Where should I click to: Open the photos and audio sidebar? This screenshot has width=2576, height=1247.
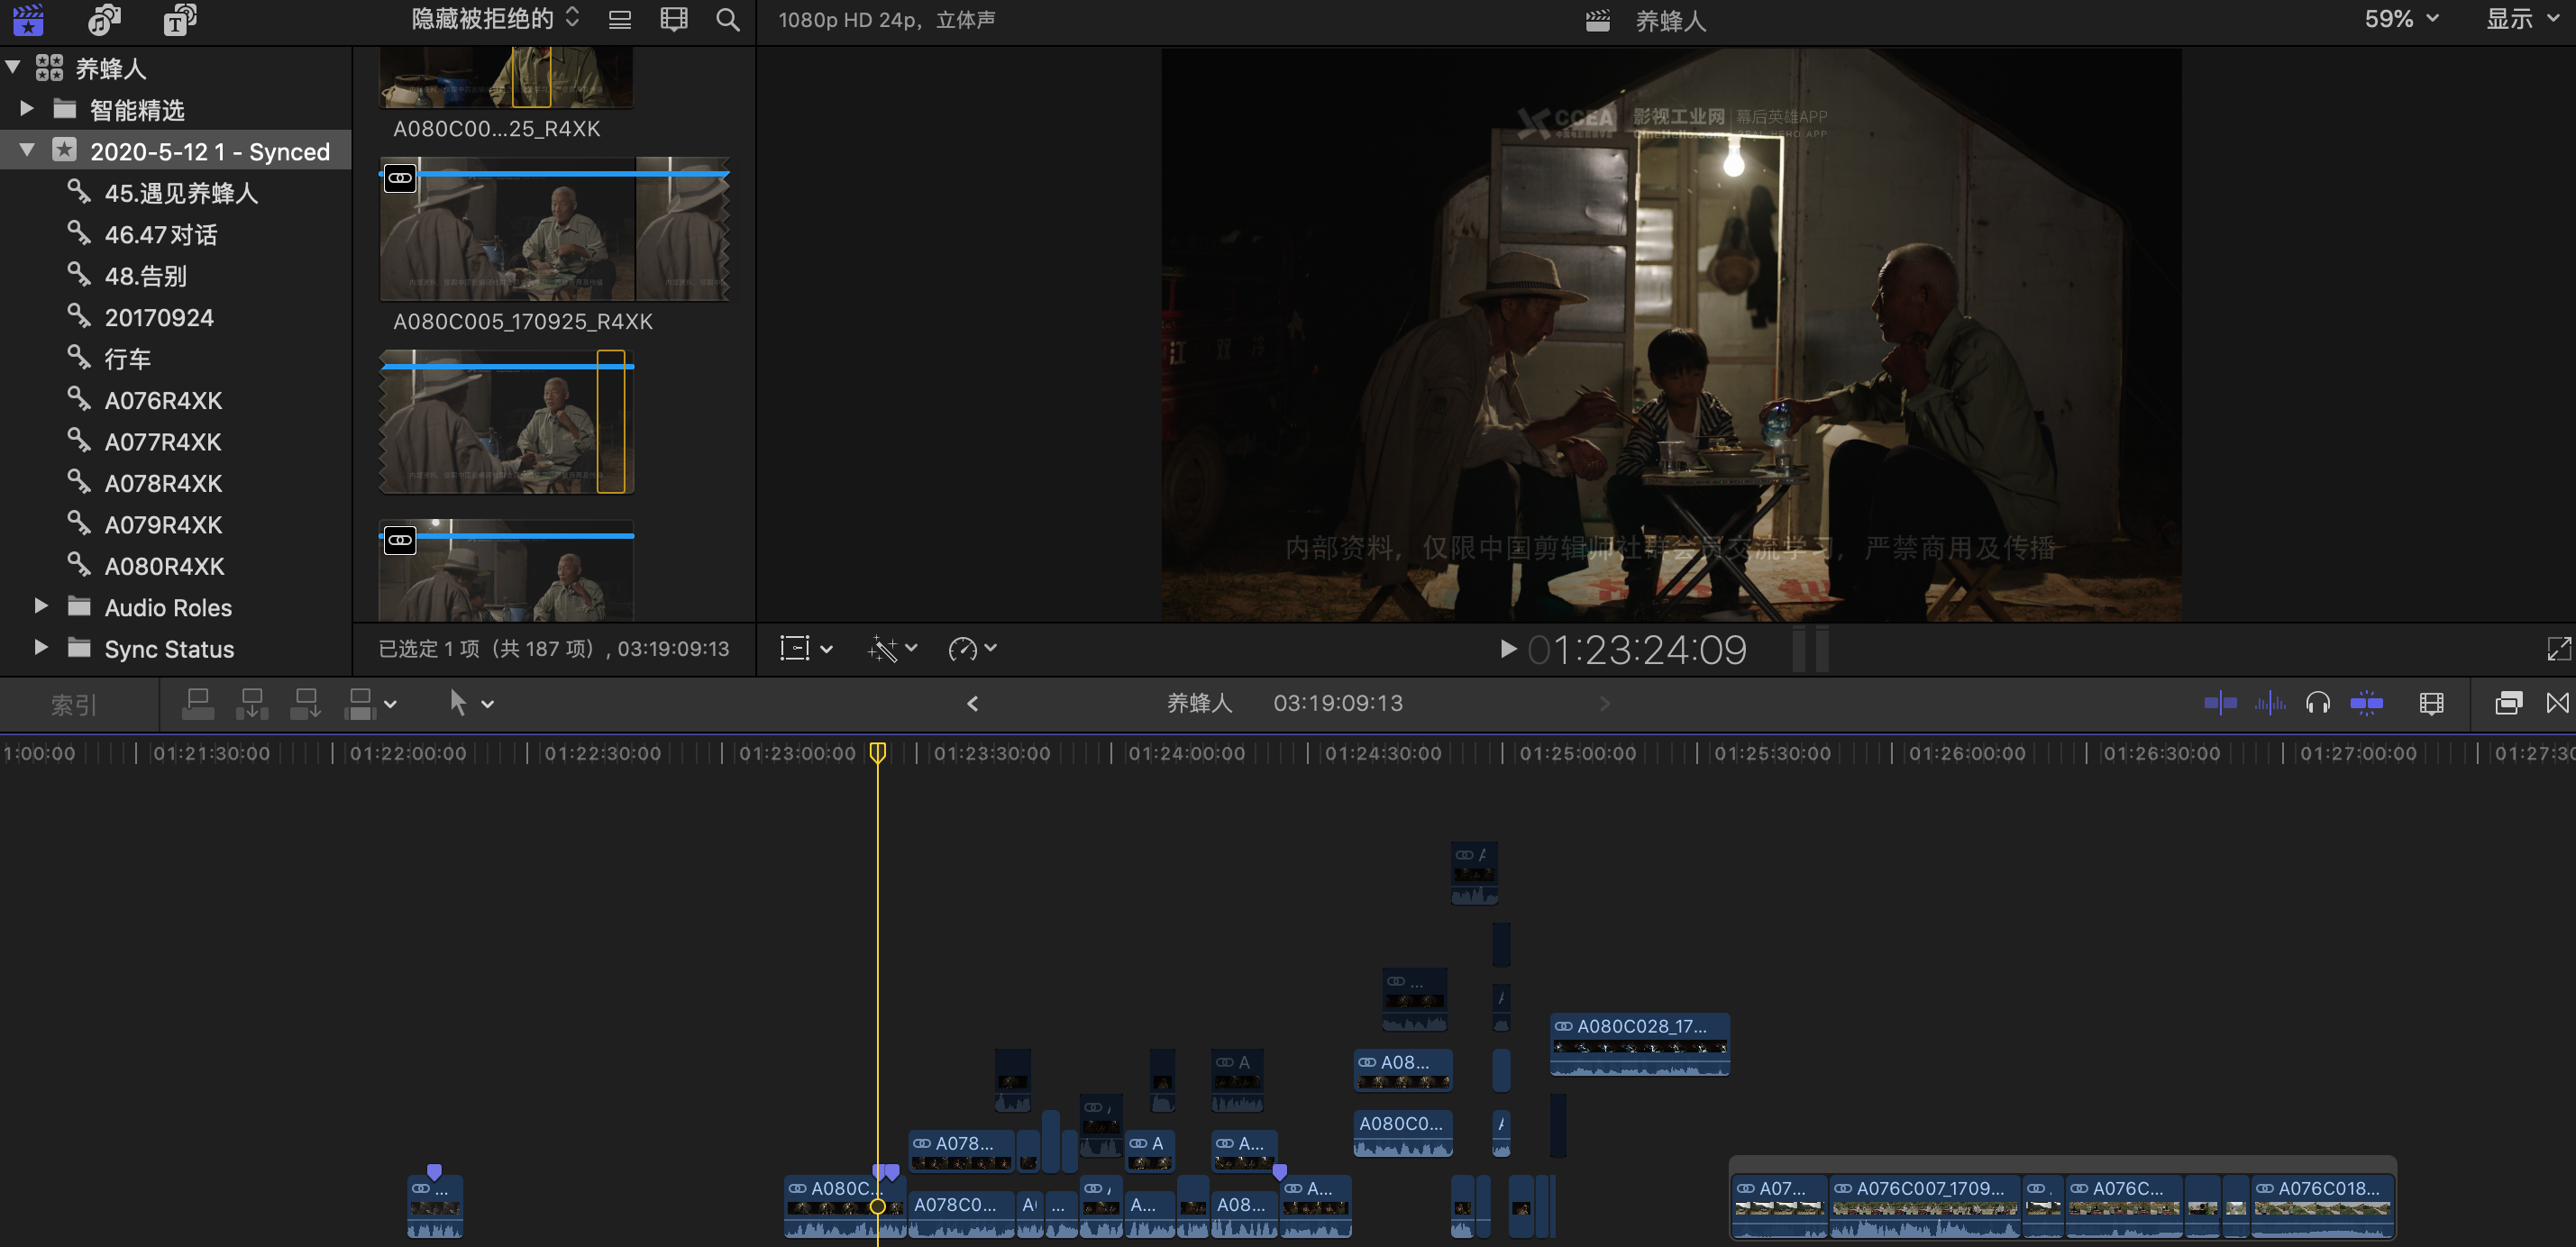103,19
